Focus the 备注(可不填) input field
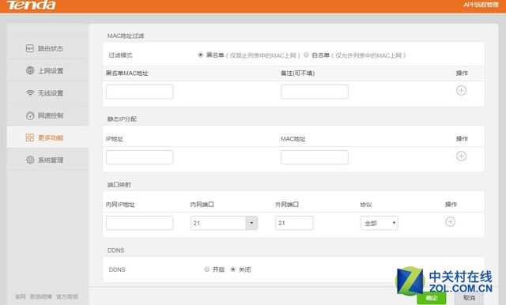Viewport: 506px width, 305px height. (315, 92)
